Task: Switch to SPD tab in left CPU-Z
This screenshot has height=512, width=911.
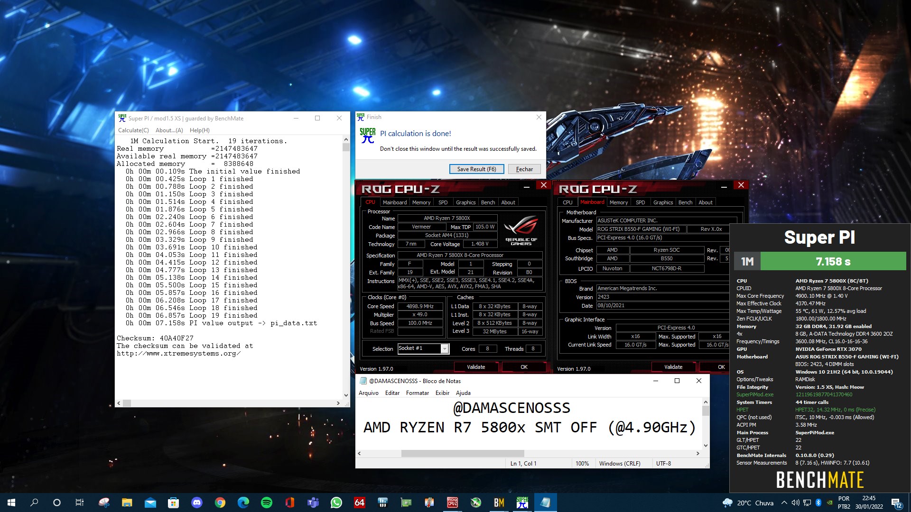Action: pyautogui.click(x=443, y=202)
